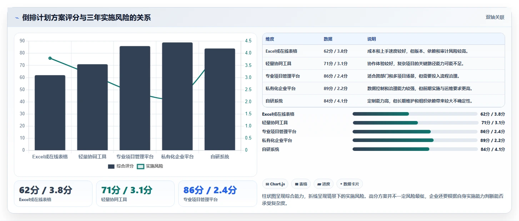Open the 71分 / 3.1分 data card
This screenshot has width=519, height=221.
(x=135, y=194)
